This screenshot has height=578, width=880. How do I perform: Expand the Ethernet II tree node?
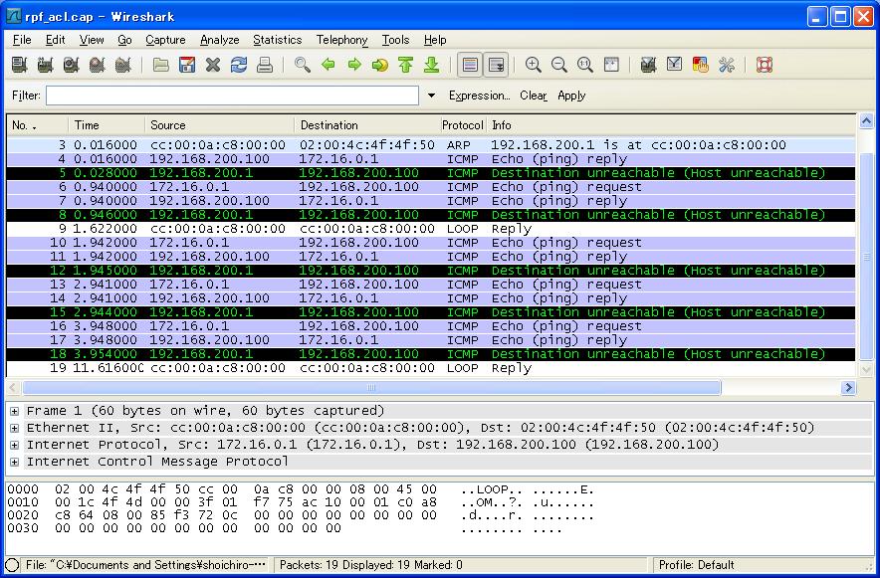click(x=15, y=428)
